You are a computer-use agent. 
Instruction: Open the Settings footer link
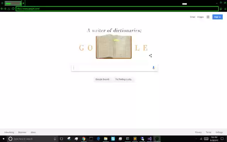click(x=219, y=132)
